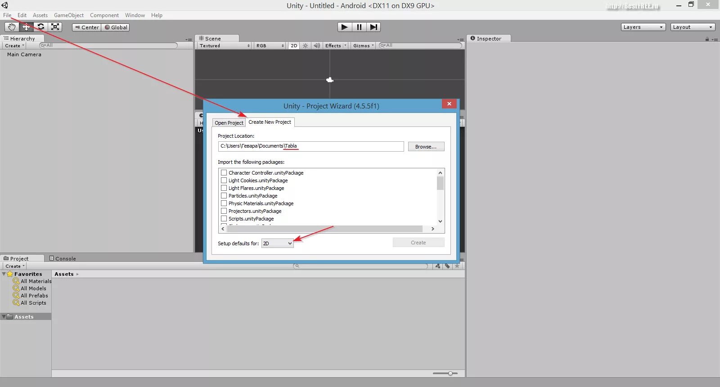Check Scripts.unityPackage
This screenshot has width=720, height=387.
(x=224, y=219)
